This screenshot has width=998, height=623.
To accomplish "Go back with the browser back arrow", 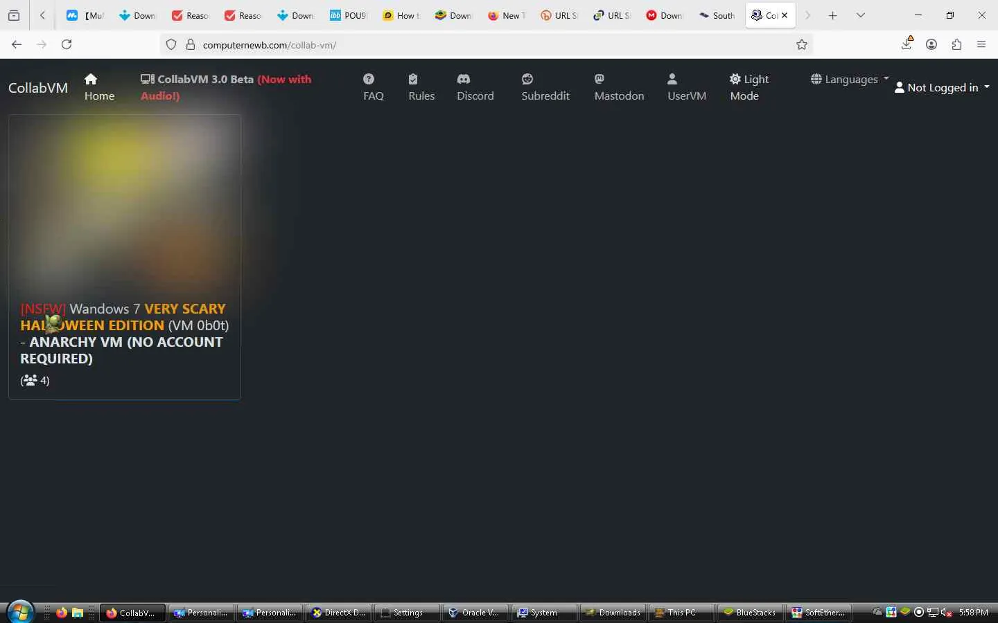I will (17, 44).
